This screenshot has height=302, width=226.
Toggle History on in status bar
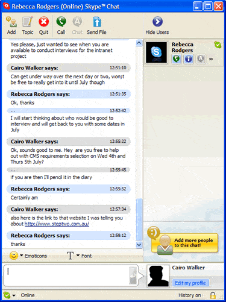(x=189, y=295)
